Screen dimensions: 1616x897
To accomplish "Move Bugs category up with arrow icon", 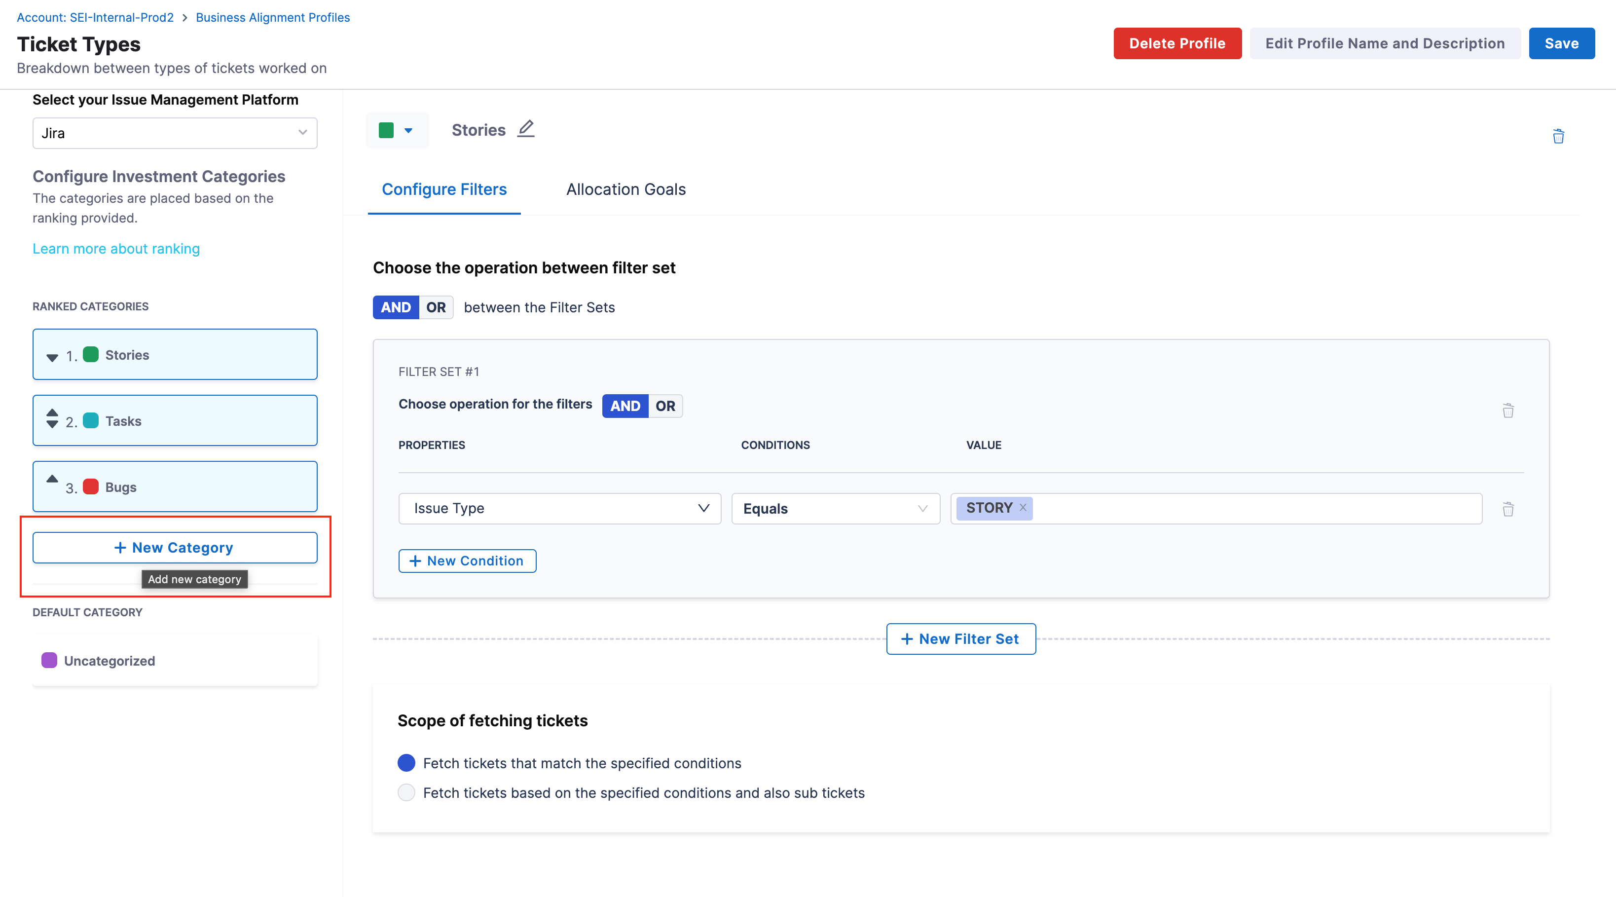I will point(52,479).
